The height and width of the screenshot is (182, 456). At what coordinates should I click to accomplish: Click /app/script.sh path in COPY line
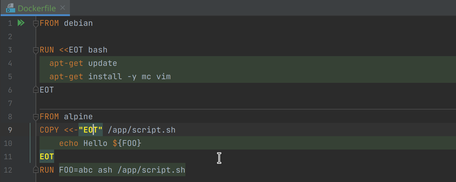pyautogui.click(x=141, y=130)
